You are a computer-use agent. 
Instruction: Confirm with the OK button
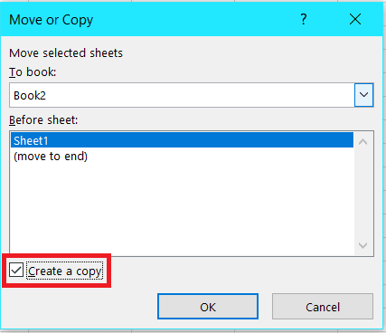[208, 306]
